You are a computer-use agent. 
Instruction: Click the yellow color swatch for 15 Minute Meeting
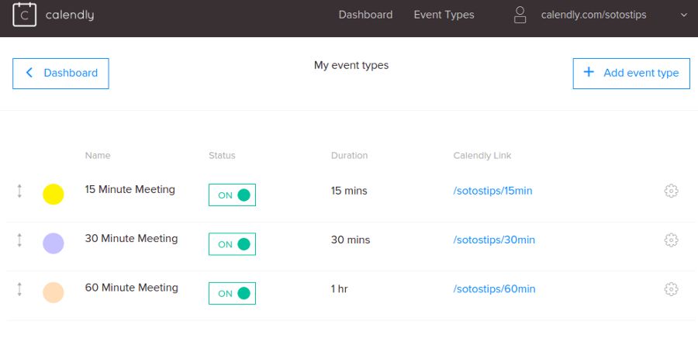tap(54, 195)
